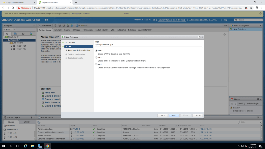Select the VMFS datastore type
The width and height of the screenshot is (265, 149).
click(x=97, y=51)
